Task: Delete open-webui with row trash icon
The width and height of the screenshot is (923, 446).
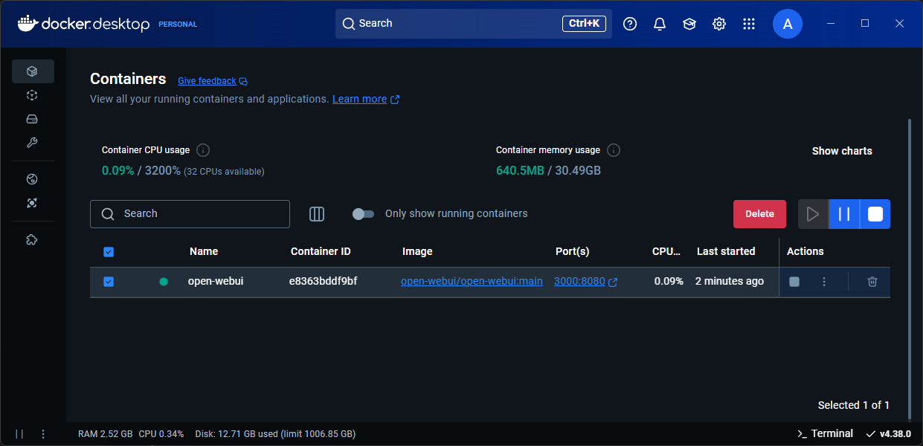Action: [872, 282]
